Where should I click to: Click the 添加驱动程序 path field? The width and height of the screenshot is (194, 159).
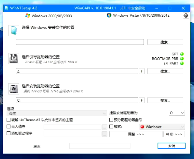[73, 134]
